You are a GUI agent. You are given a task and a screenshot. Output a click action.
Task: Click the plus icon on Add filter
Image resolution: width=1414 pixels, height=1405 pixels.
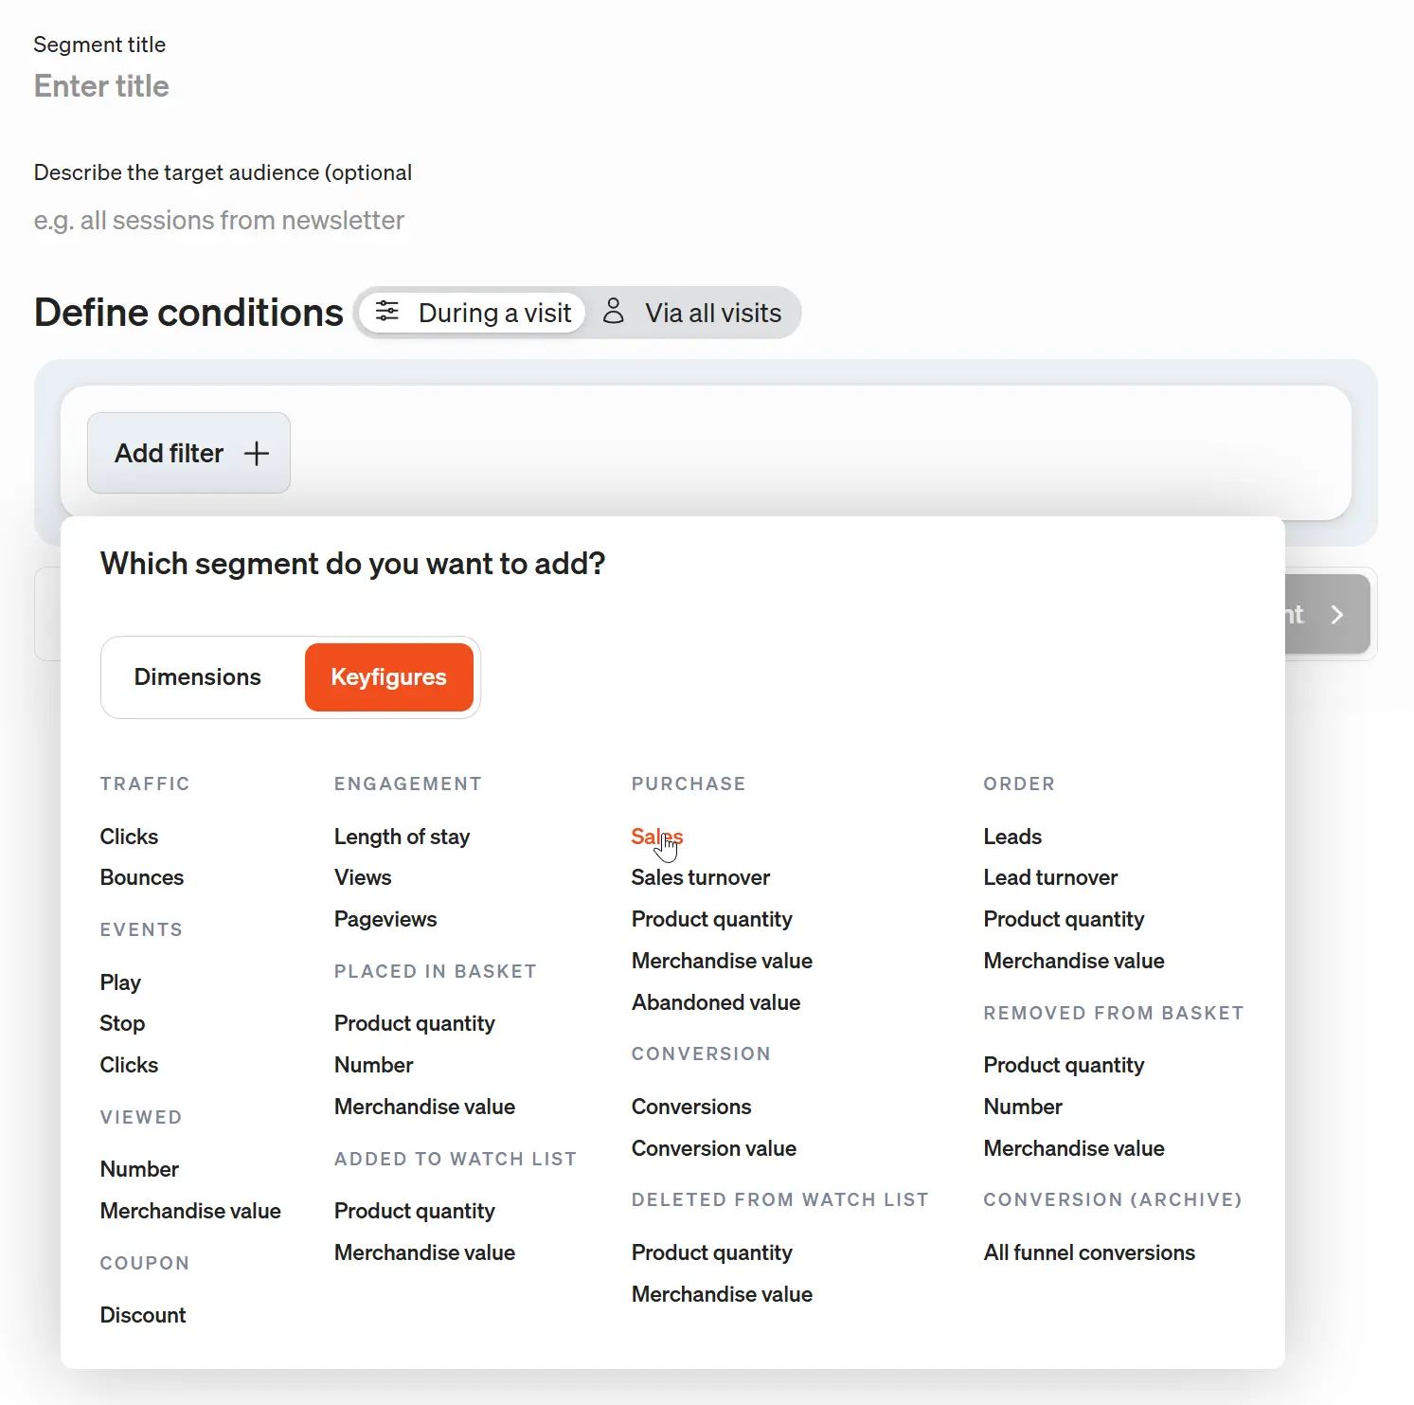pyautogui.click(x=256, y=453)
